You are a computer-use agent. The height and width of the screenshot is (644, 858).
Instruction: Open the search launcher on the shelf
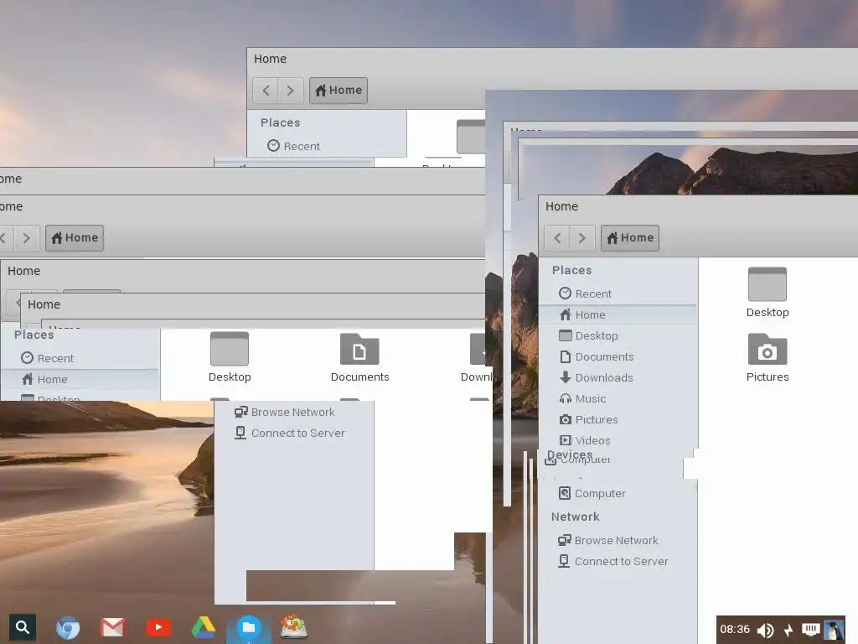[x=23, y=627]
